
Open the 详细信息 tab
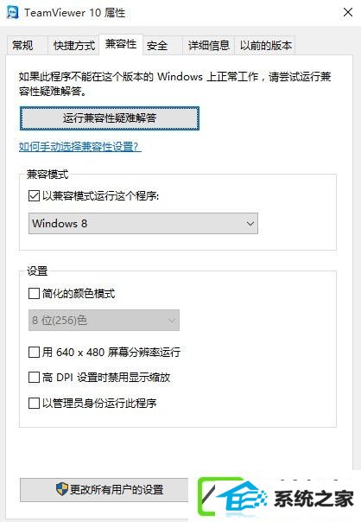[x=209, y=45]
